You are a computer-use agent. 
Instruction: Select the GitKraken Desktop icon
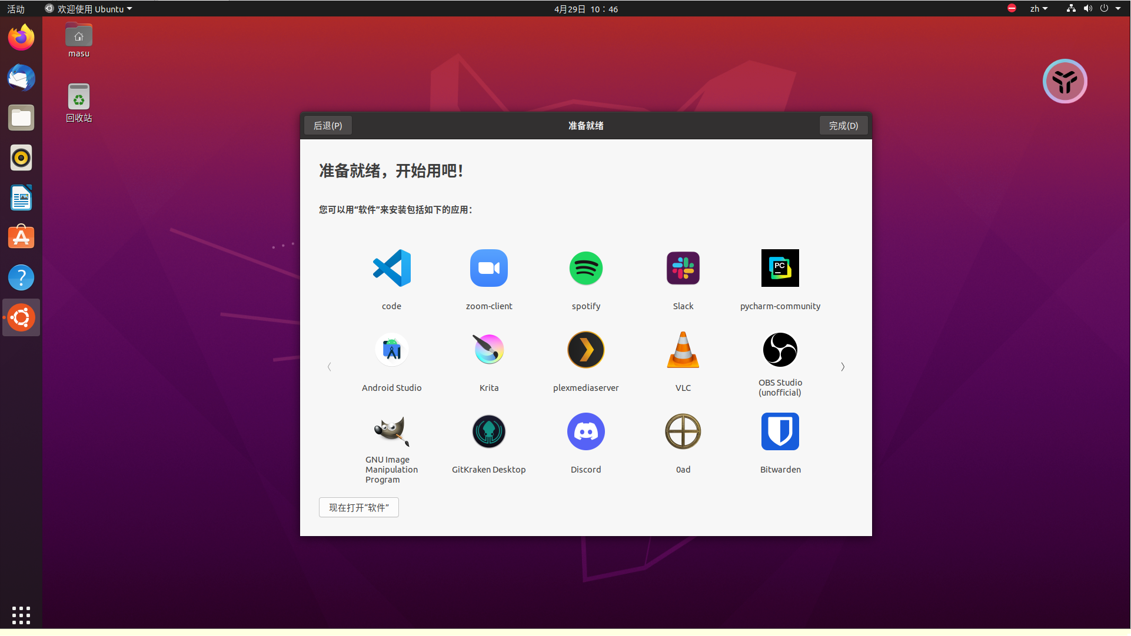[488, 431]
